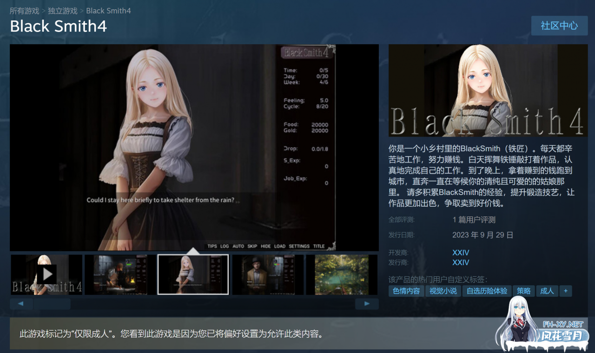The width and height of the screenshot is (595, 353).
Task: Go to 独立游戏 breadcrumb link
Action: click(63, 11)
